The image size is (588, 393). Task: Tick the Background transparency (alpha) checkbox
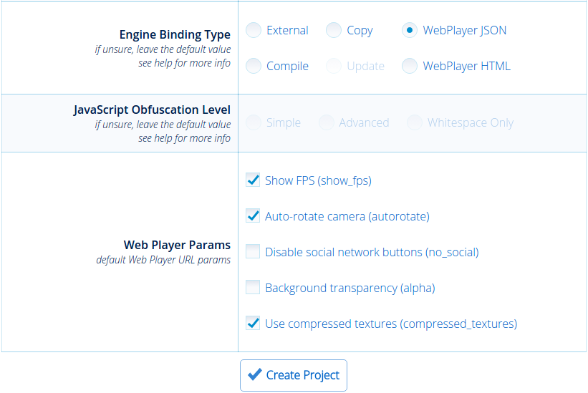(x=253, y=287)
